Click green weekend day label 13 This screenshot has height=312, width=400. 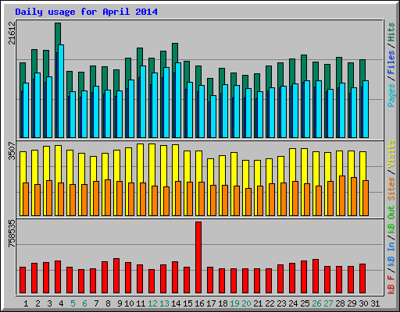coord(164,303)
